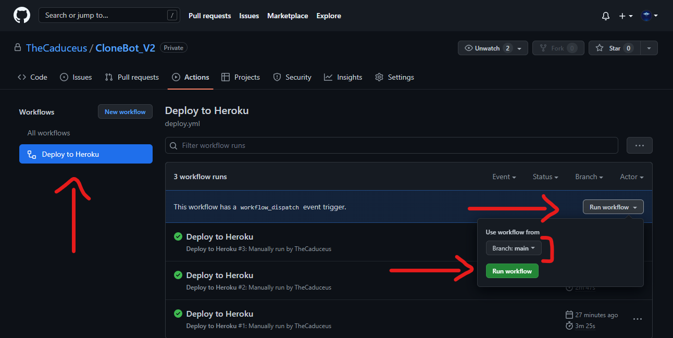
Task: Click the 27 minutes ago timestamp
Action: 596,315
